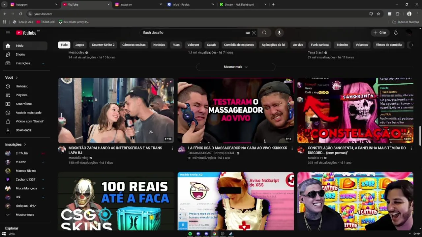Image resolution: width=422 pixels, height=237 pixels.
Task: Open the Muca Muriçoca subscription channel
Action: point(25,188)
